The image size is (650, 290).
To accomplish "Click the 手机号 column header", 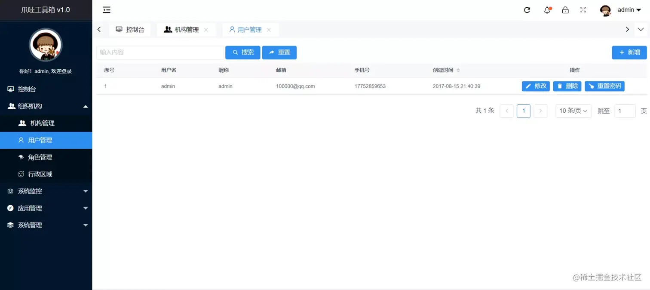I will pos(362,70).
